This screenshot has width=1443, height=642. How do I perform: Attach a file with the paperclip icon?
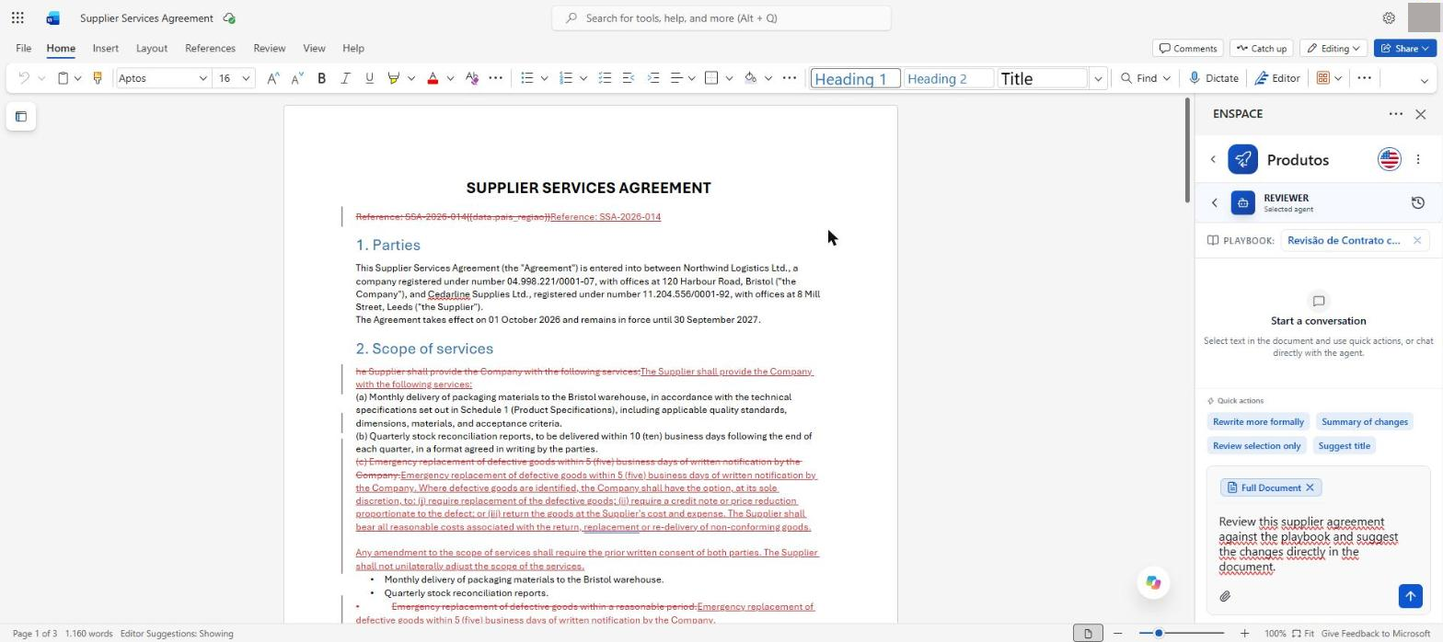tap(1225, 597)
